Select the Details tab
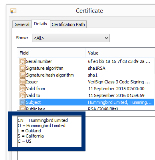Image resolution: width=155 pixels, height=160 pixels. coord(41,24)
